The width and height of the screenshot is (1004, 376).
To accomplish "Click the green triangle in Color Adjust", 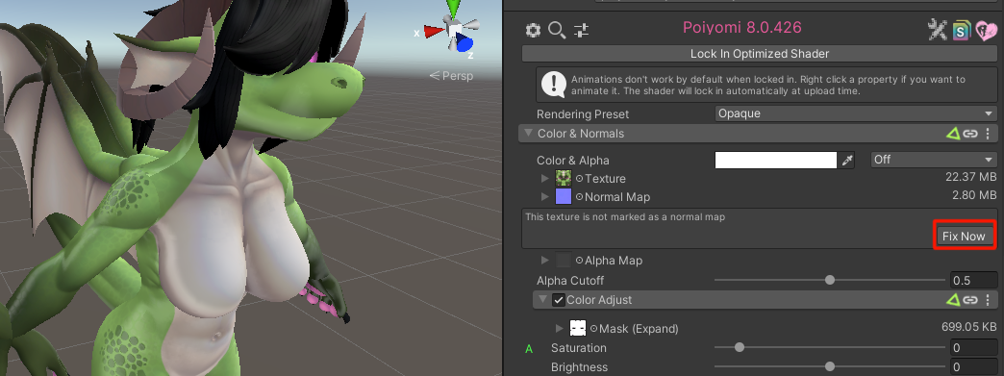I will (x=953, y=300).
